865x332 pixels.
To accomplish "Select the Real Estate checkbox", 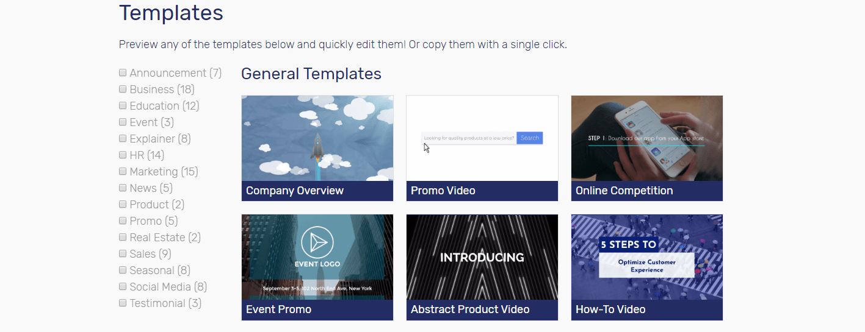I will click(x=123, y=238).
